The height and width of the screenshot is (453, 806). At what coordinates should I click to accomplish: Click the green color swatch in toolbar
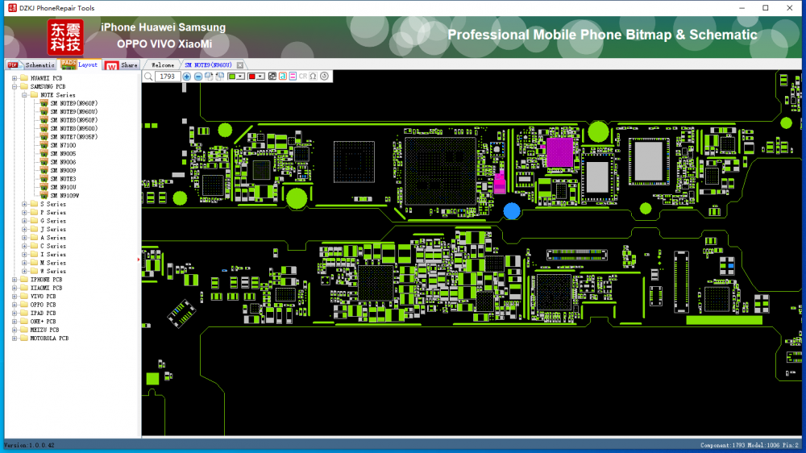[232, 77]
